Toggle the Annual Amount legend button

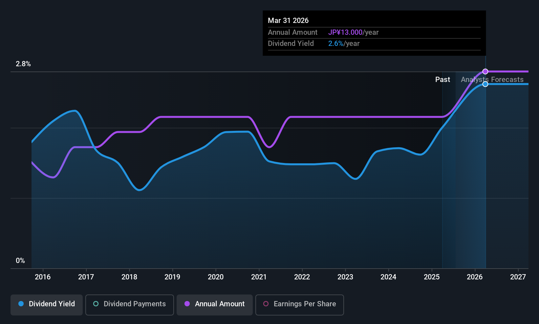tap(215, 305)
